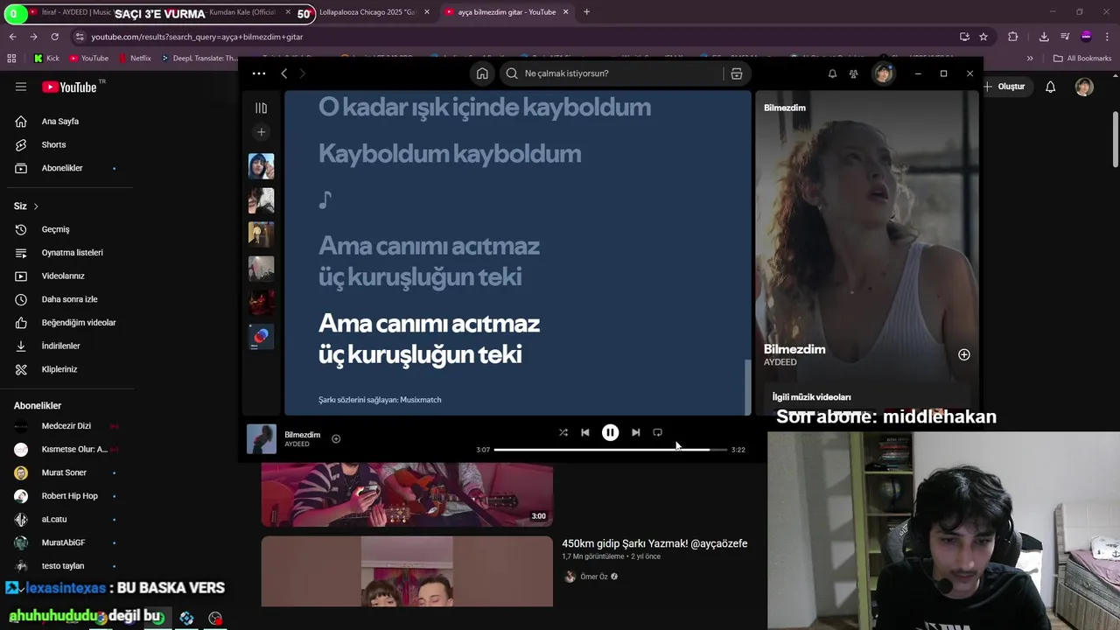Expand Your Library in Spotify sidebar
The image size is (1120, 630).
pyautogui.click(x=261, y=108)
